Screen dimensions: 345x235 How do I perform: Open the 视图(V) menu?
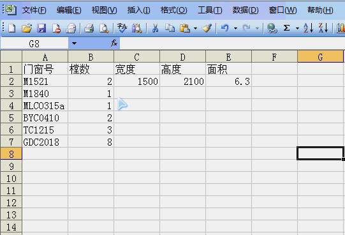pyautogui.click(x=104, y=10)
